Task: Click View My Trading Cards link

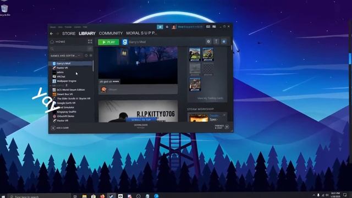Action: click(210, 98)
